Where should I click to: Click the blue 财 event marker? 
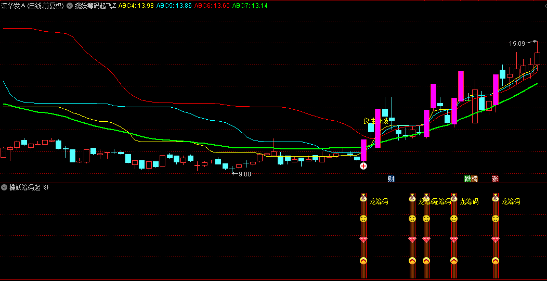391,178
